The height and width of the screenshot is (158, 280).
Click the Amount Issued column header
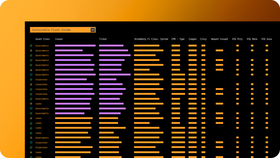click(219, 39)
